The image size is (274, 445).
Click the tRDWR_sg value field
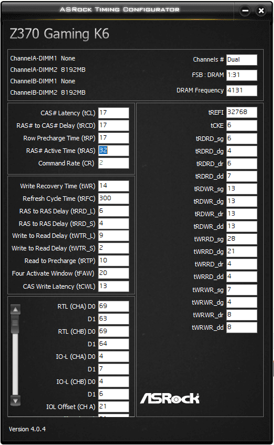point(242,188)
